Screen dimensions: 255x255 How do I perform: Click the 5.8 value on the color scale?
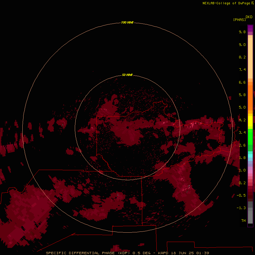242,95
